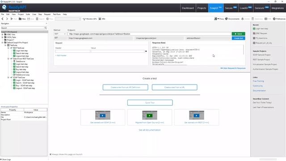Select Buy test step in tree
This screenshot has height=161, width=286.
[x=20, y=70]
